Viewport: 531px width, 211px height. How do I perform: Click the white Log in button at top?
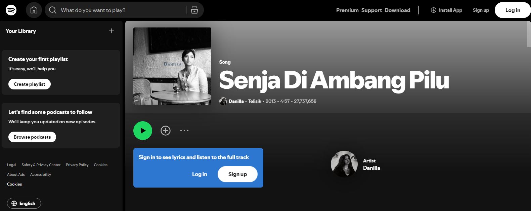point(513,10)
